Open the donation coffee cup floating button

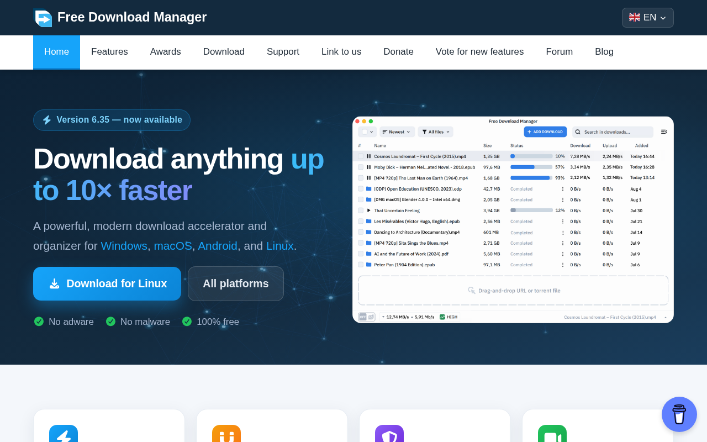coord(679,414)
